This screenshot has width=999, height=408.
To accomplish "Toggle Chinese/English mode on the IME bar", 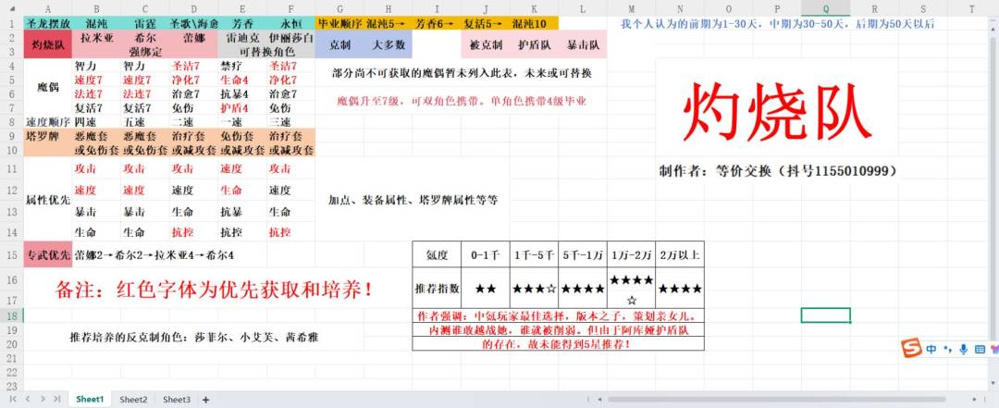I will pyautogui.click(x=931, y=350).
